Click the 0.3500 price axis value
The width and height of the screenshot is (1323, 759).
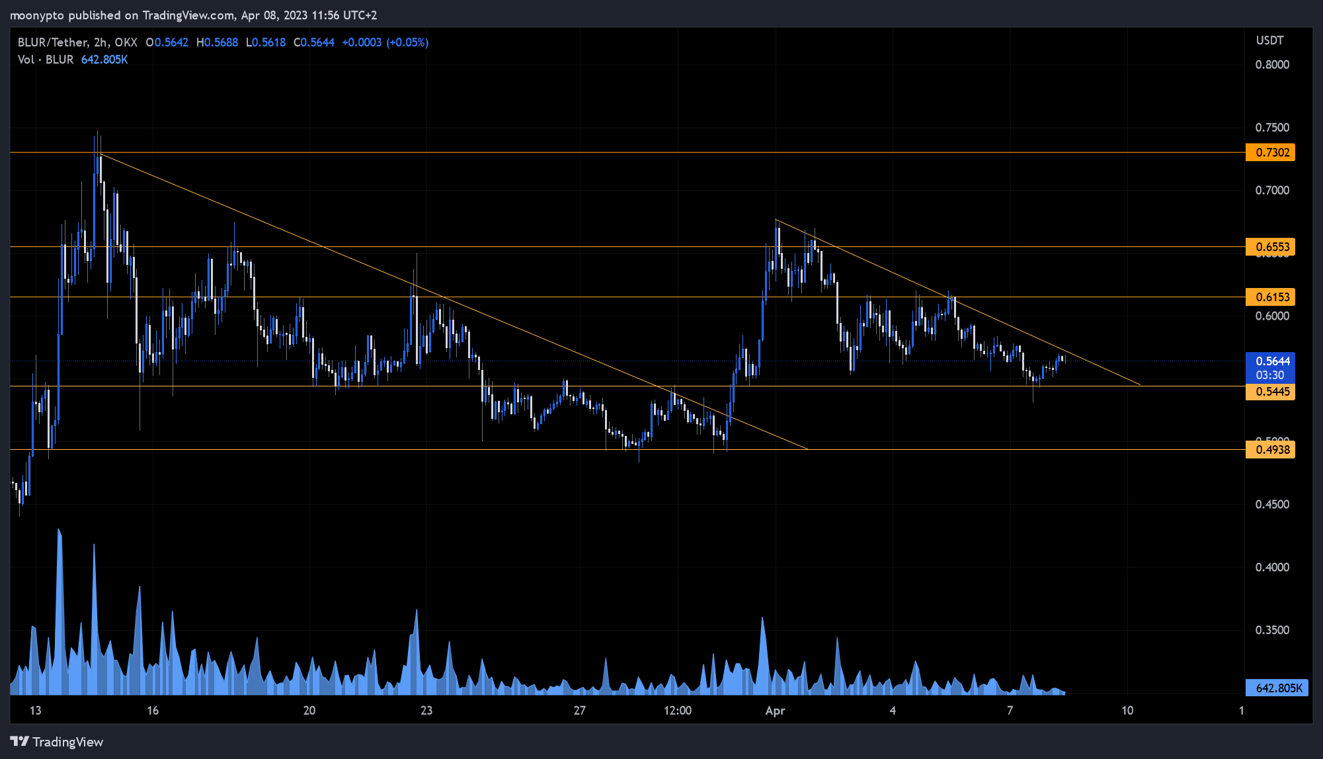click(1272, 630)
